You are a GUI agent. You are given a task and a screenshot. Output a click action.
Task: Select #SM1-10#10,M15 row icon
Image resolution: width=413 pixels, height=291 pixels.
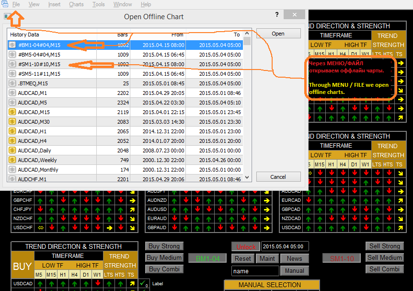coord(12,64)
